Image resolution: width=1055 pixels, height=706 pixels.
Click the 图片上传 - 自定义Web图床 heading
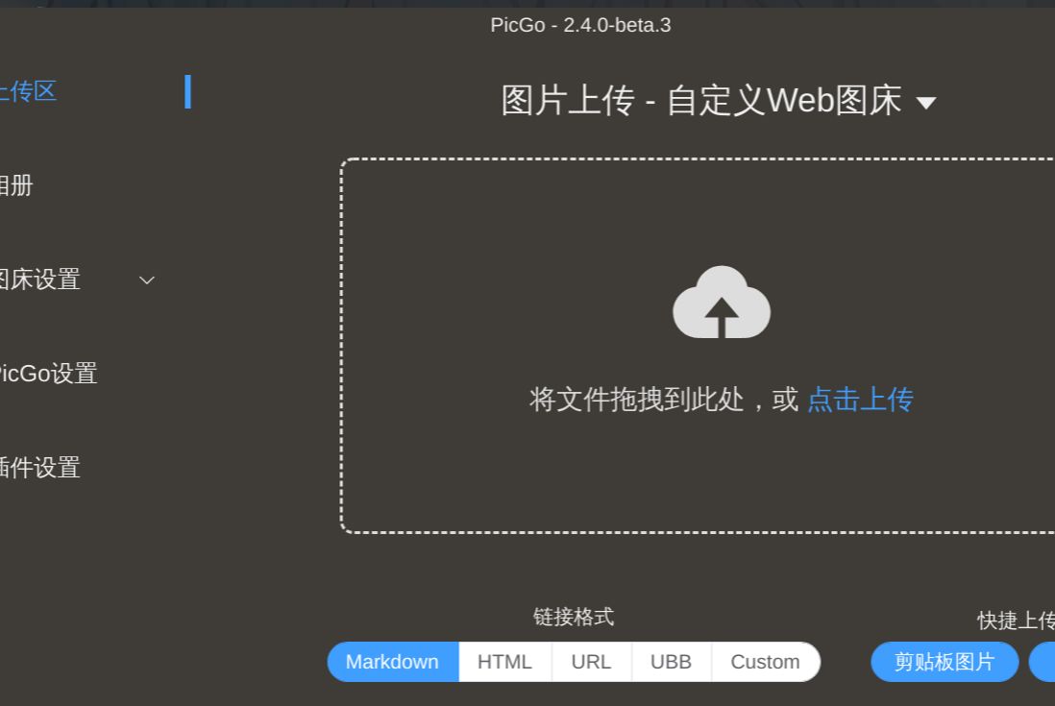coord(701,101)
